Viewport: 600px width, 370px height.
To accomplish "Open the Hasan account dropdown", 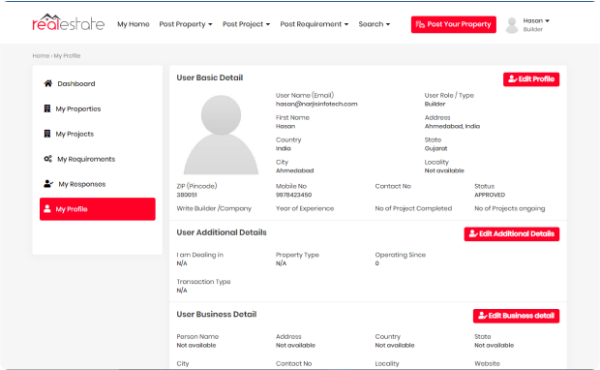I will [x=536, y=20].
